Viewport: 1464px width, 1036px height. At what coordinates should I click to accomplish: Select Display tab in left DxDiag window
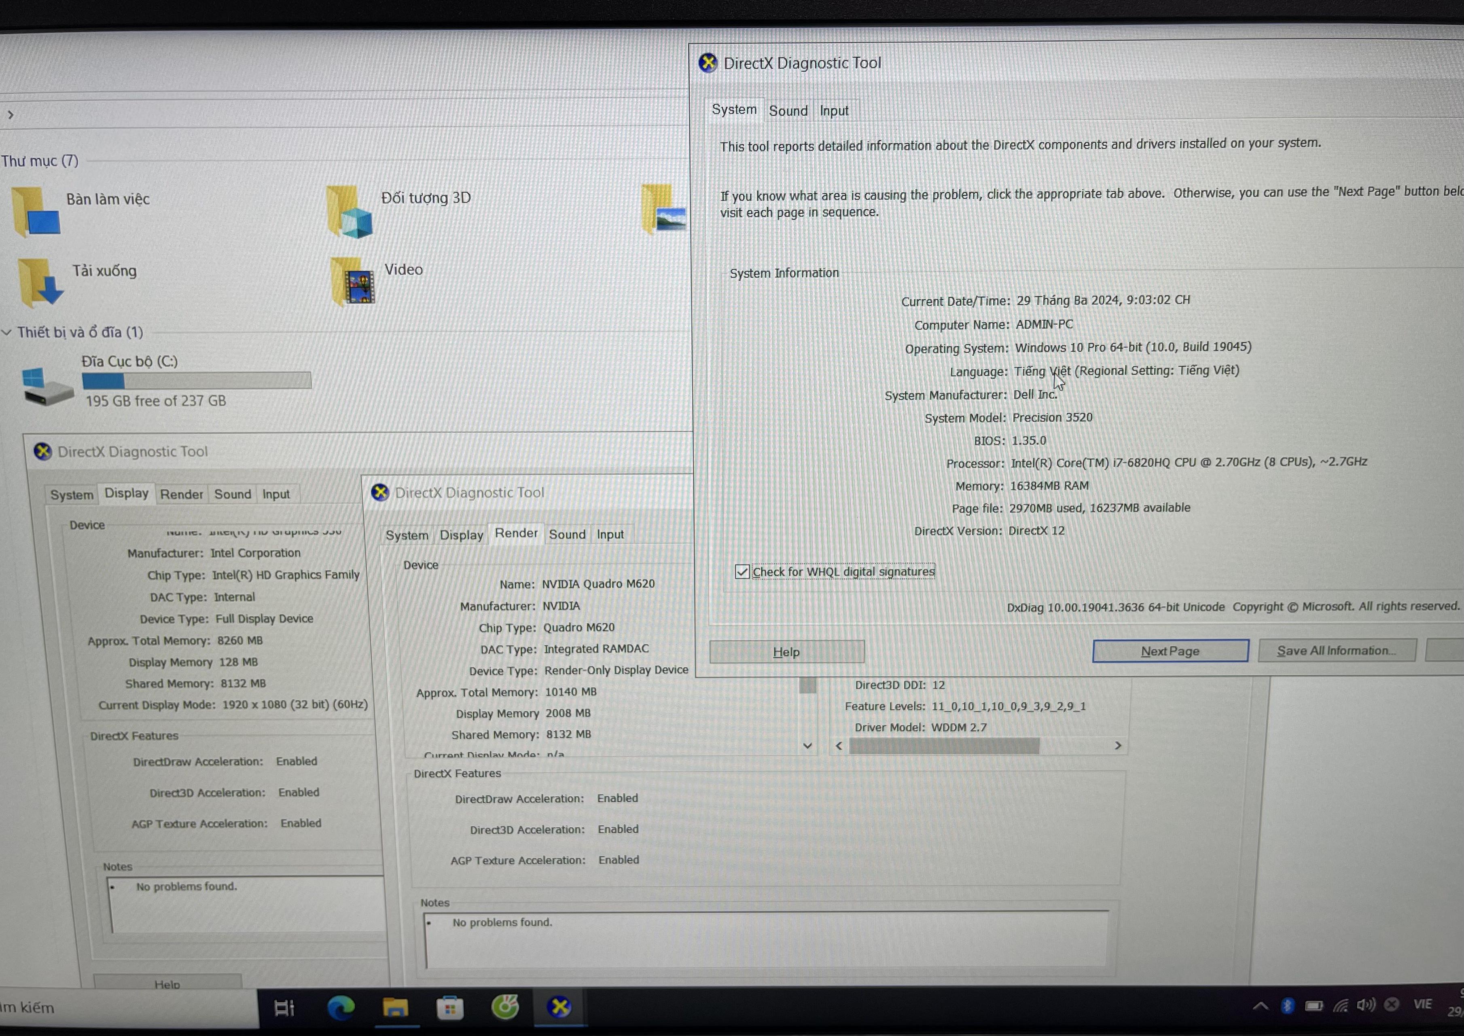pos(126,493)
